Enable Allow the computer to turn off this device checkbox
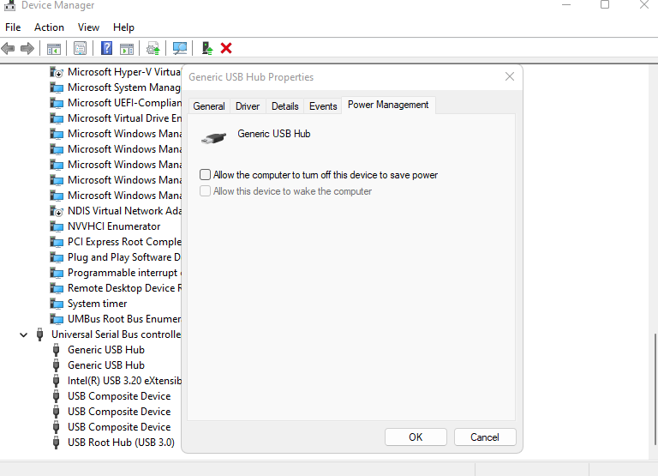This screenshot has width=658, height=476. [206, 174]
